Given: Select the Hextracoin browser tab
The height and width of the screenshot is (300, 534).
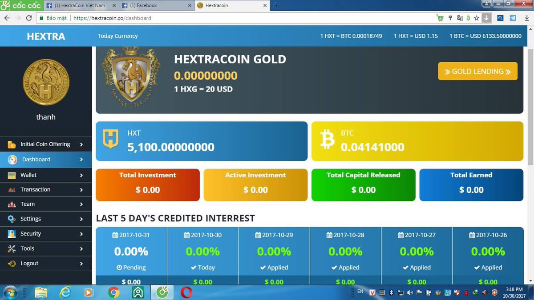Looking at the screenshot, I should pos(231,5).
